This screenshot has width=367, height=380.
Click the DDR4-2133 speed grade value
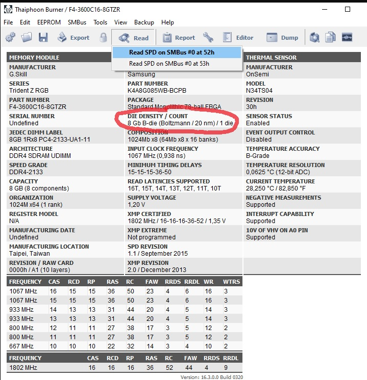coord(26,172)
